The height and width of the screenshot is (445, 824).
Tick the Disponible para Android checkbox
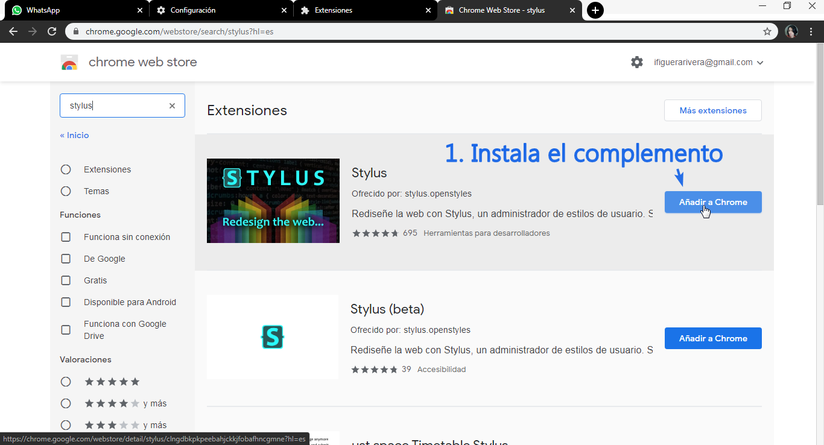(66, 302)
